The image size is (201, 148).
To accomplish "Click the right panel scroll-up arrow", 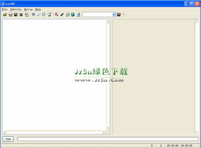I will [x=197, y=21].
